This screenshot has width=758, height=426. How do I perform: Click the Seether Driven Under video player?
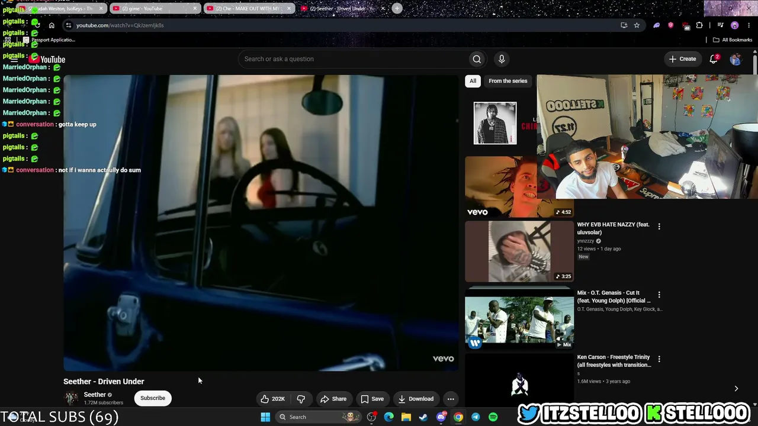click(261, 222)
